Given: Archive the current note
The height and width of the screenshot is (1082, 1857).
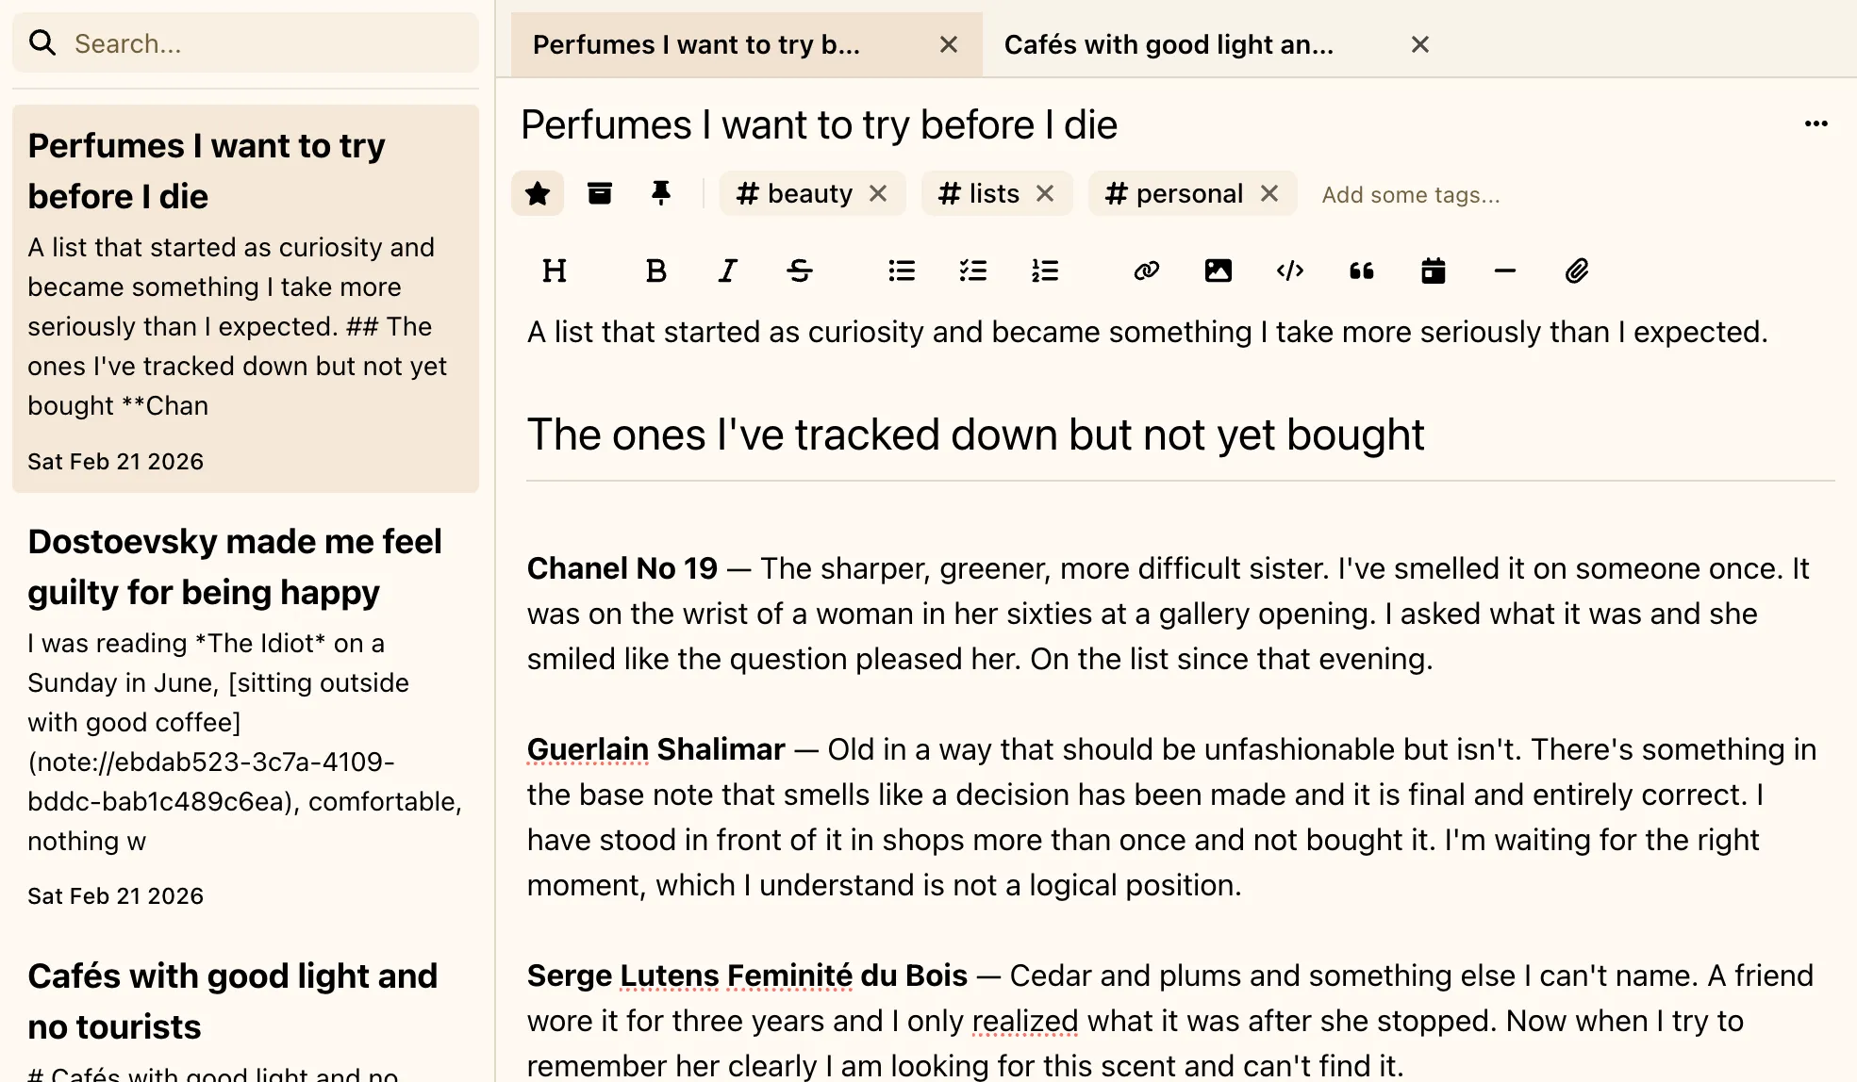Looking at the screenshot, I should [599, 193].
